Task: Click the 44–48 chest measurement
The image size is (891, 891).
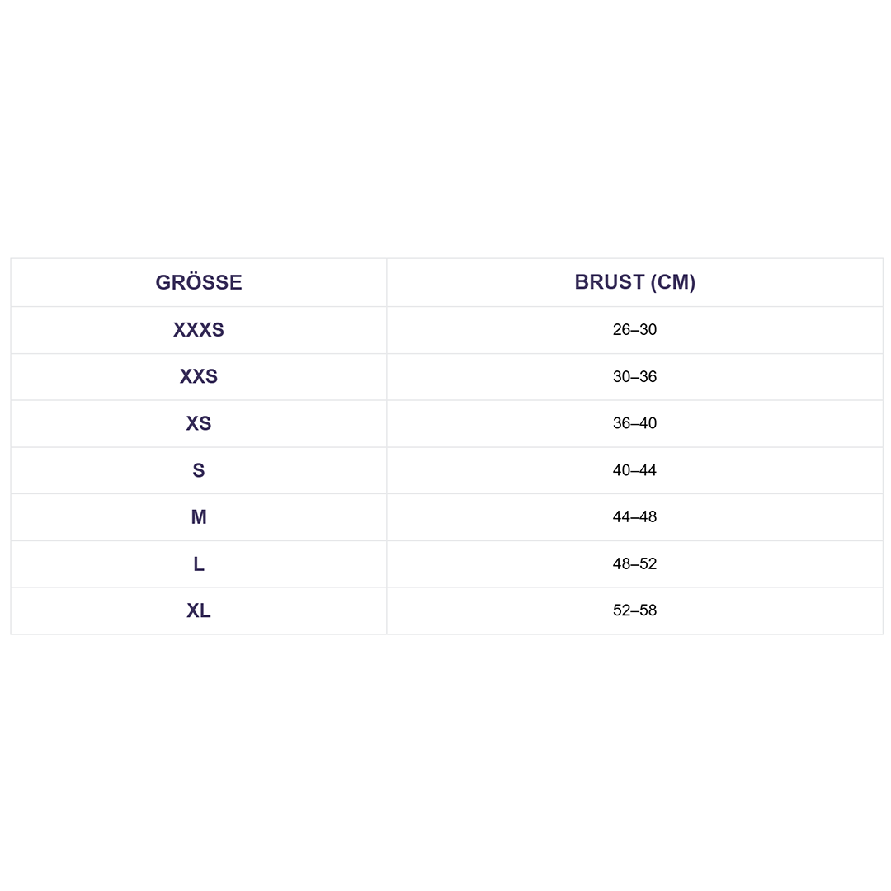Action: (634, 517)
